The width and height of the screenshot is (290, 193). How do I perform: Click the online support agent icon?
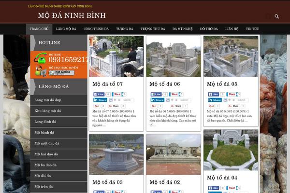tap(40, 71)
